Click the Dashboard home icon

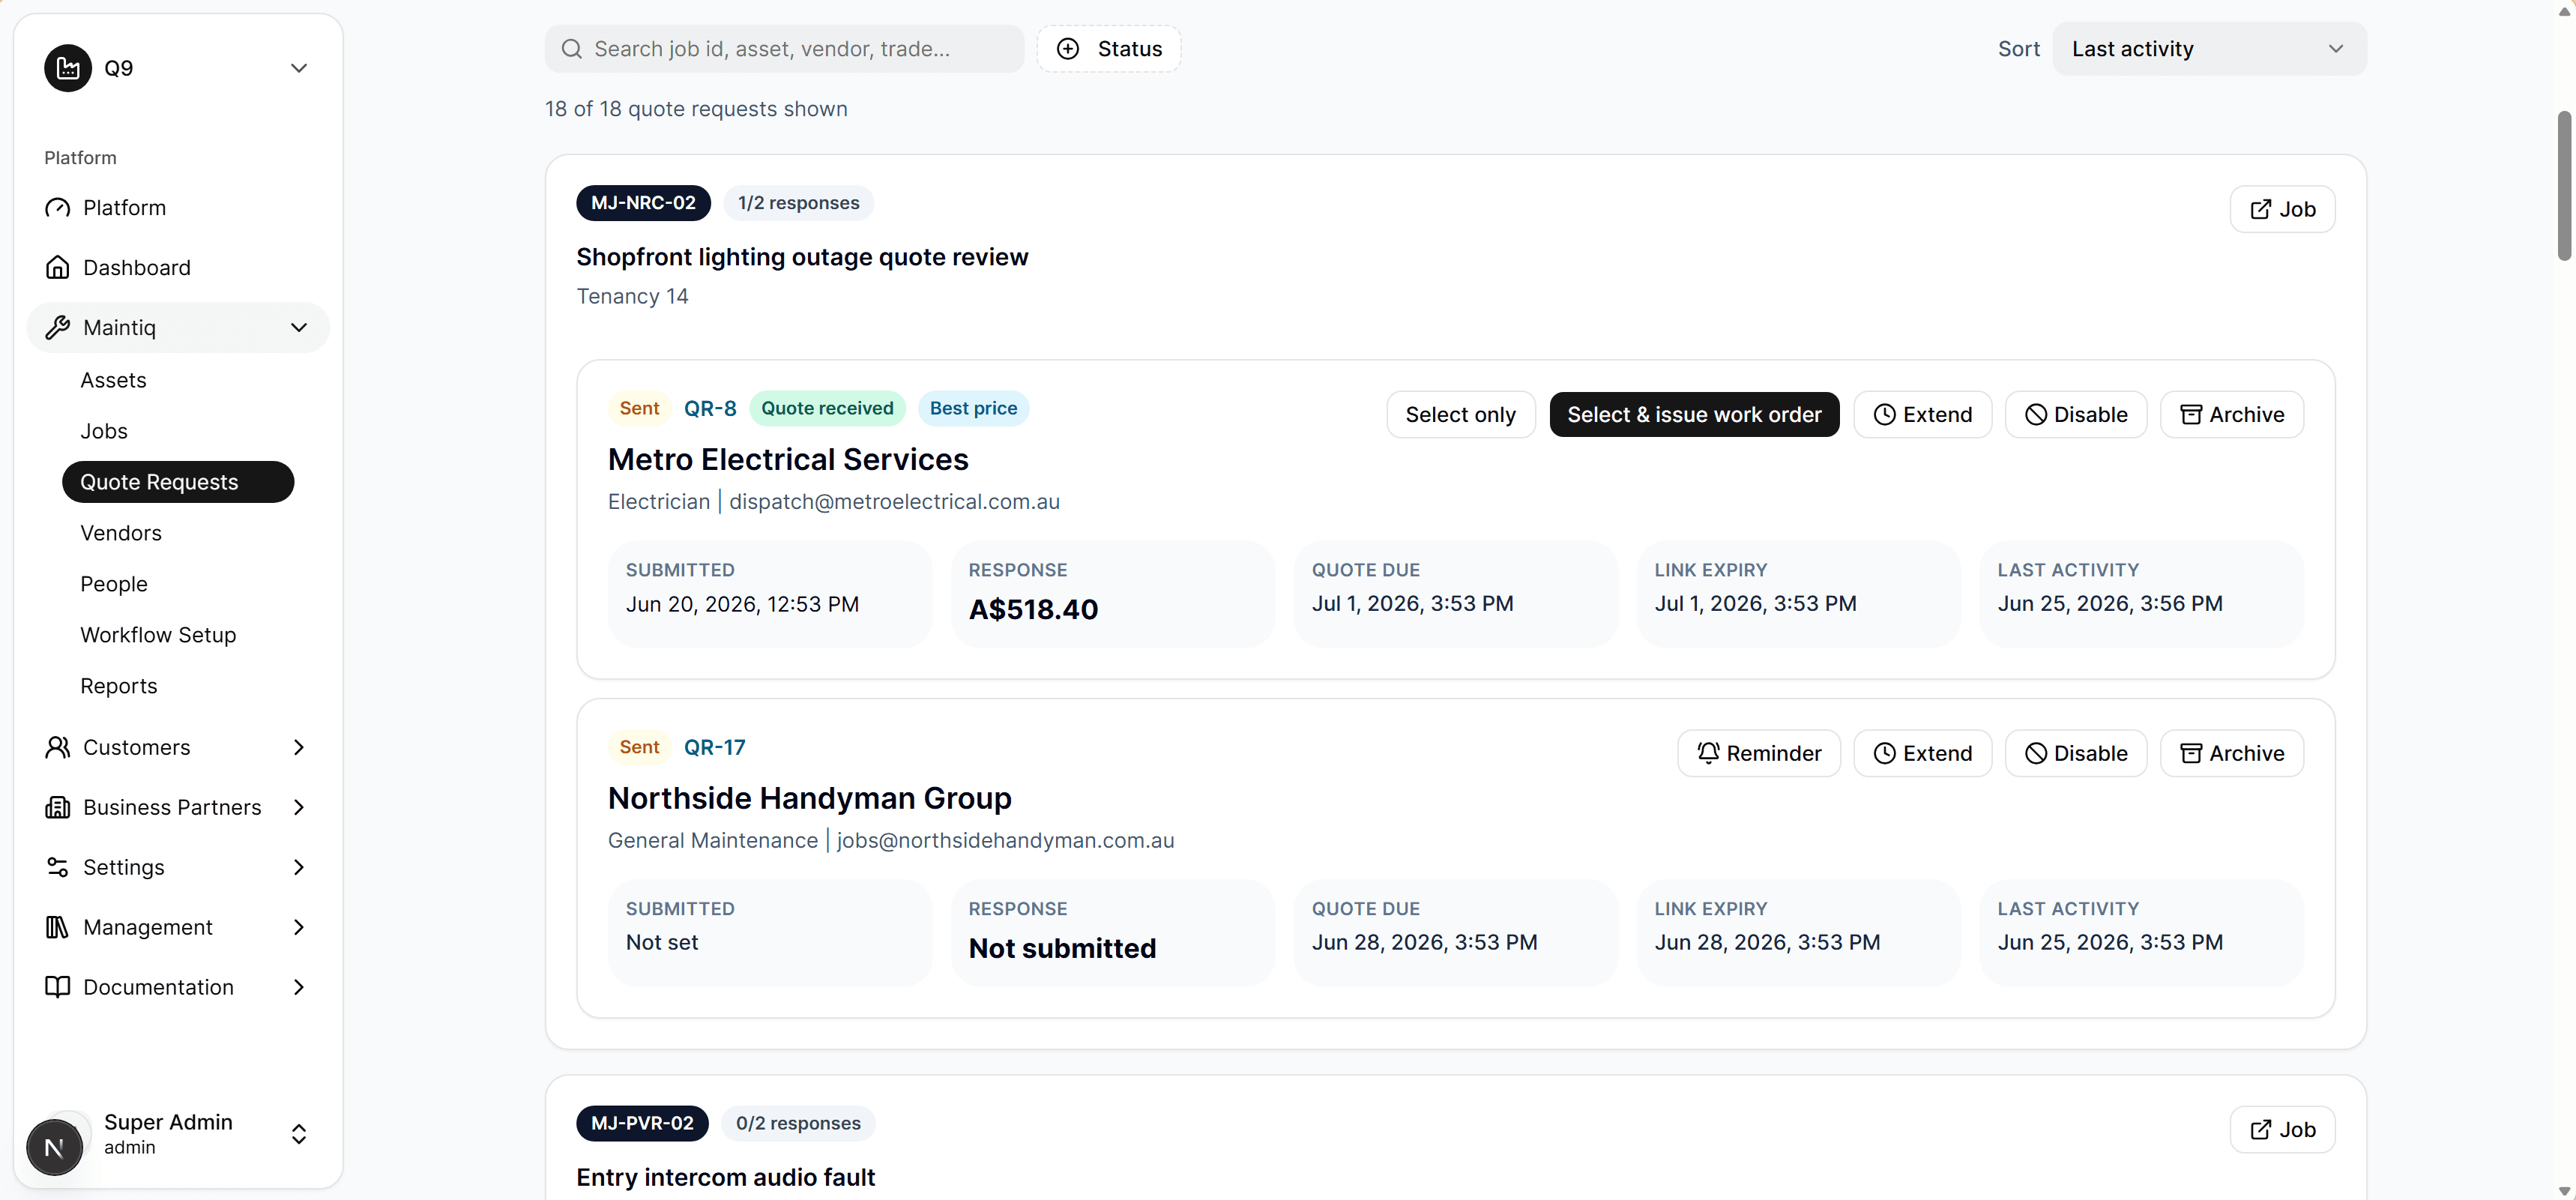click(58, 268)
